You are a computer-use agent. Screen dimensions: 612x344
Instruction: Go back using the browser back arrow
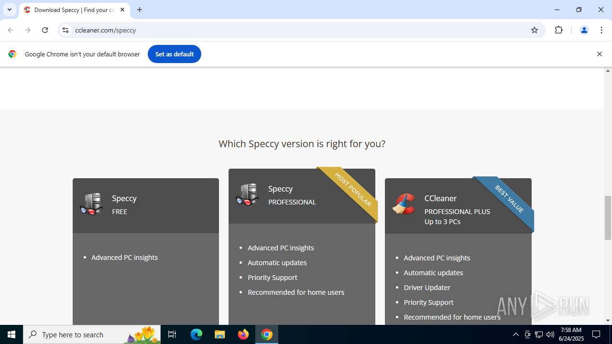[11, 30]
